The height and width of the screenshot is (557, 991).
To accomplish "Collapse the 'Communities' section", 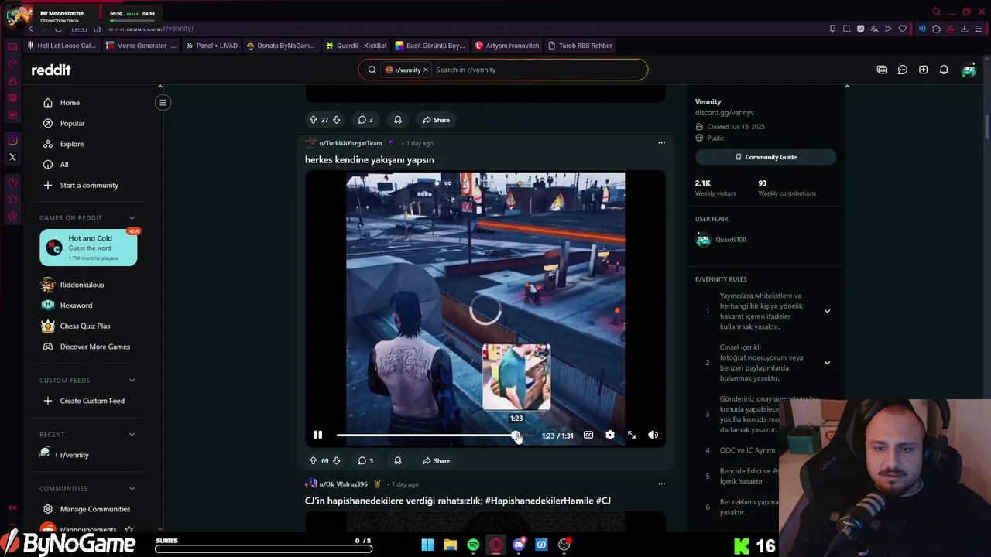I will point(132,489).
